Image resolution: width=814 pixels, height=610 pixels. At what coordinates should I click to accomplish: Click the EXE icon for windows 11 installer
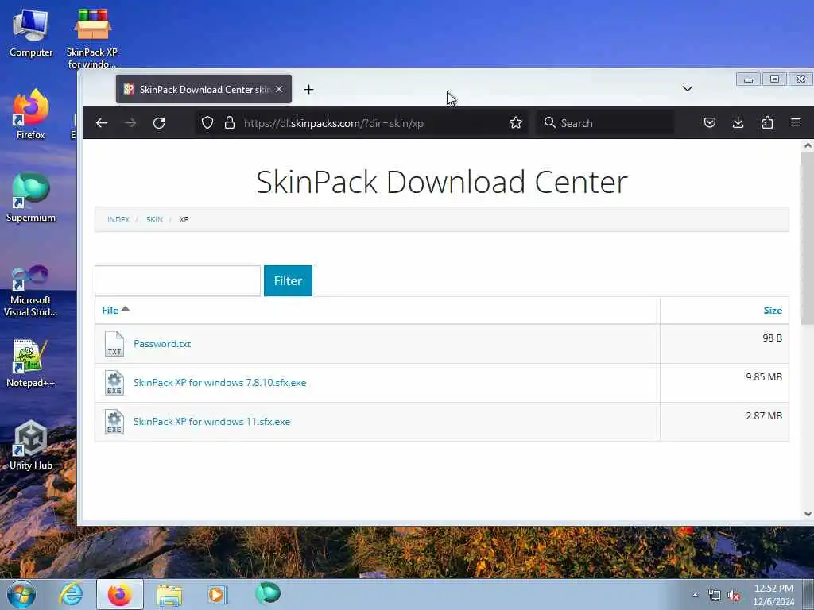114,422
